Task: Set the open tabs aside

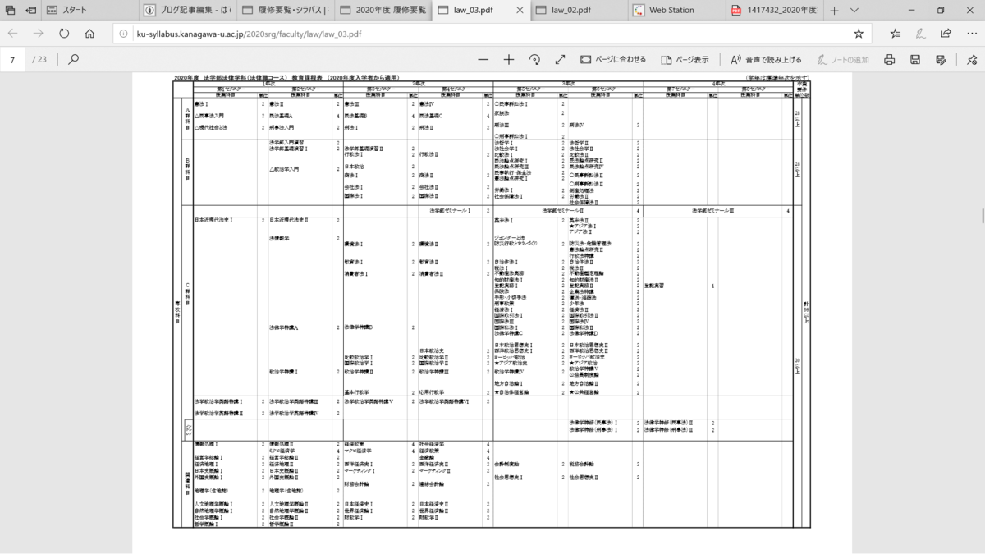Action: click(30, 11)
